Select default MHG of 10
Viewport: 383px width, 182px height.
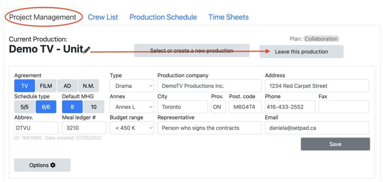click(94, 107)
